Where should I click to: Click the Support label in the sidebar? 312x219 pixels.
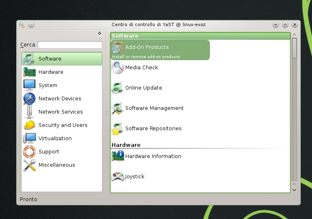point(49,152)
